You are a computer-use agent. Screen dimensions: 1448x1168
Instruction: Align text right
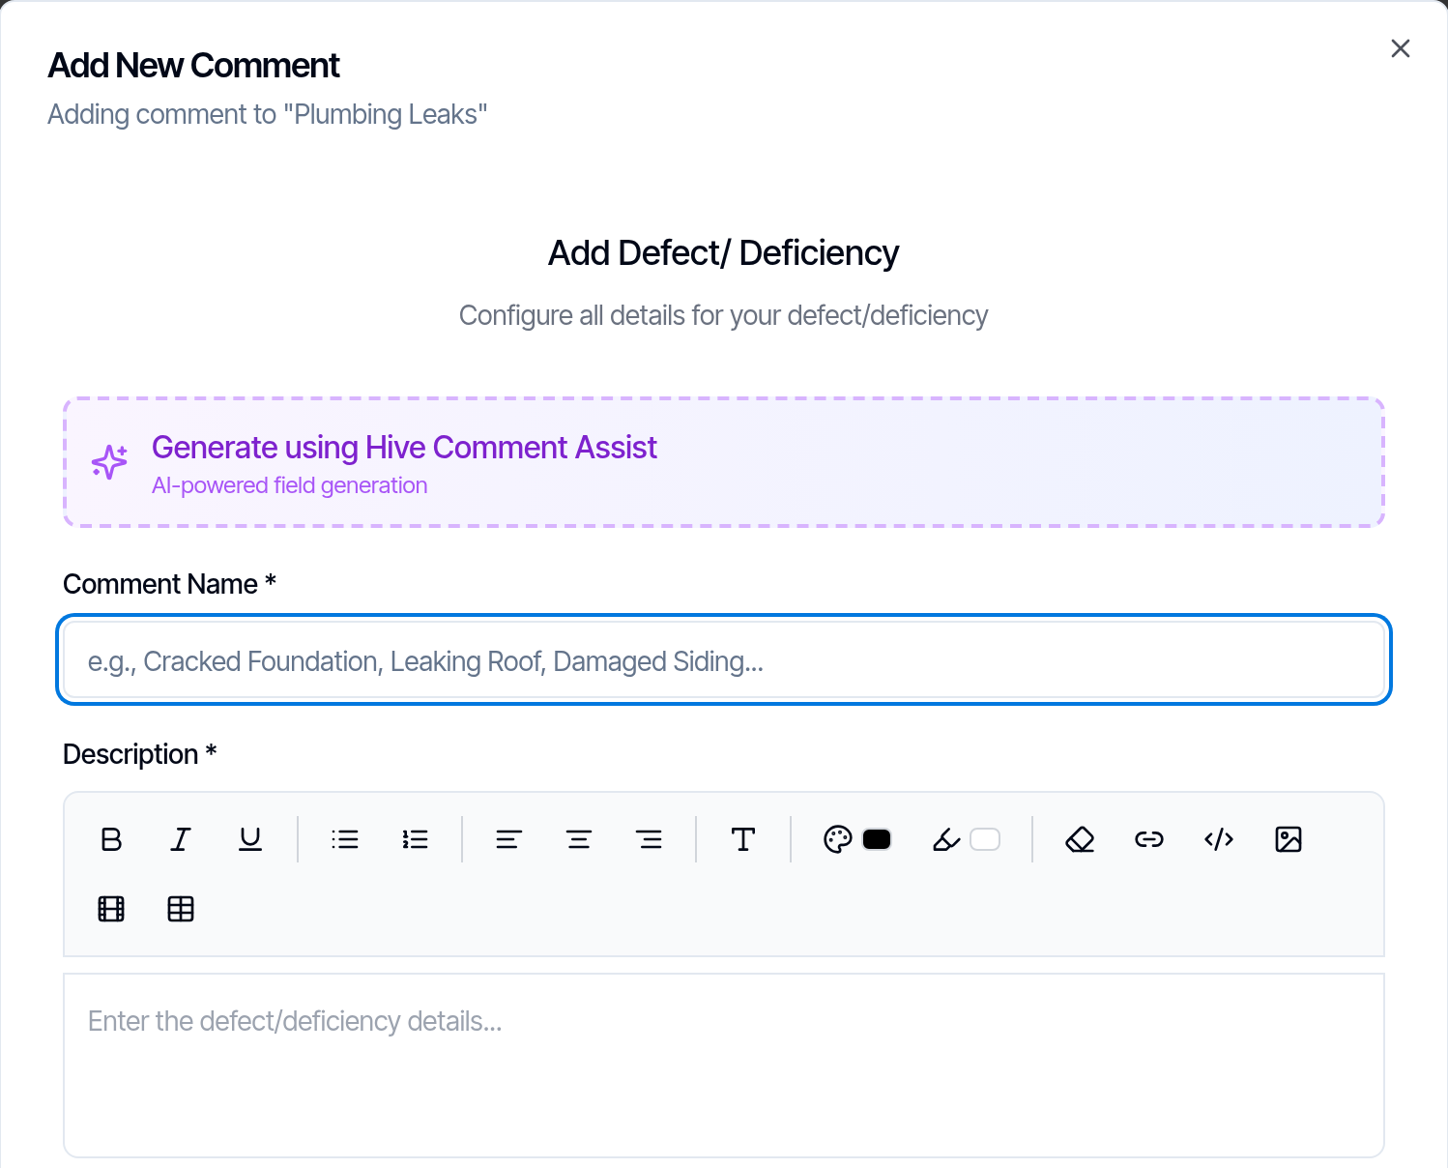click(x=650, y=839)
